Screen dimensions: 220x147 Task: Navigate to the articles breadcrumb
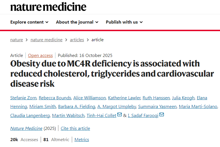77,40
